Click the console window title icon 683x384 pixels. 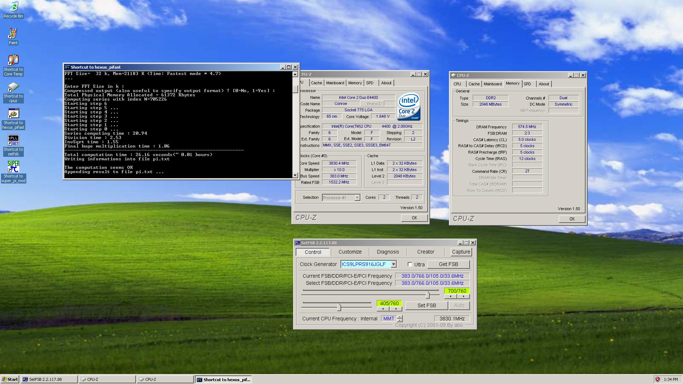click(67, 67)
